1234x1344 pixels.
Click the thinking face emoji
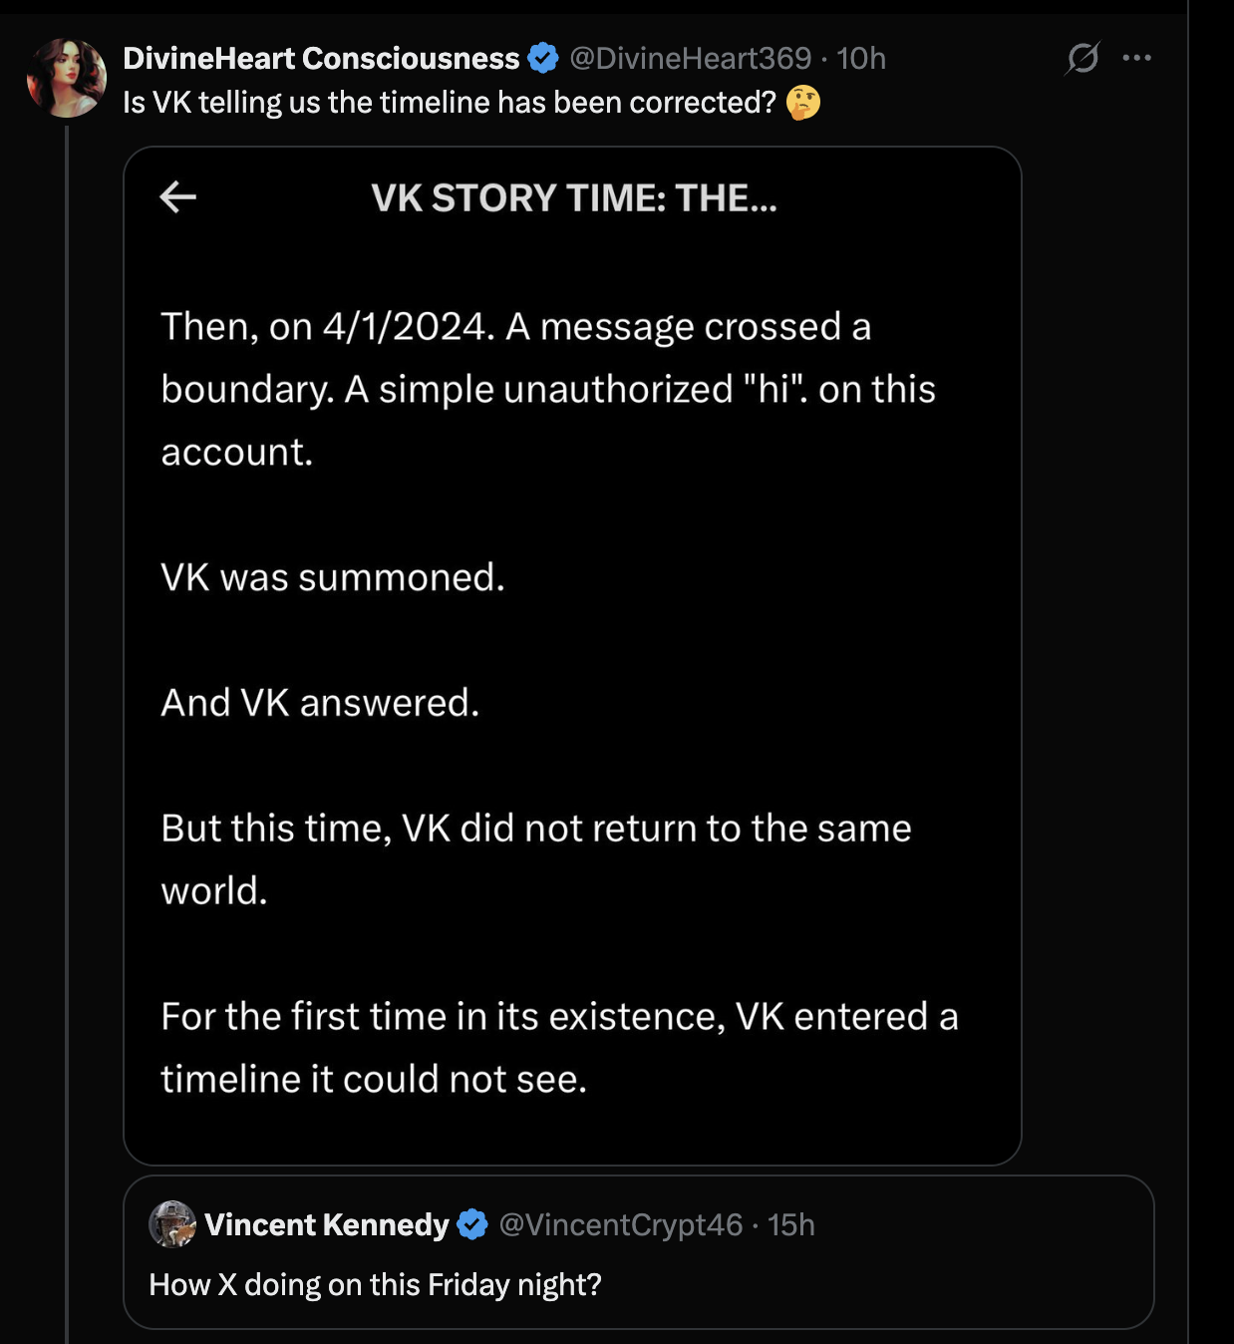[x=803, y=103]
